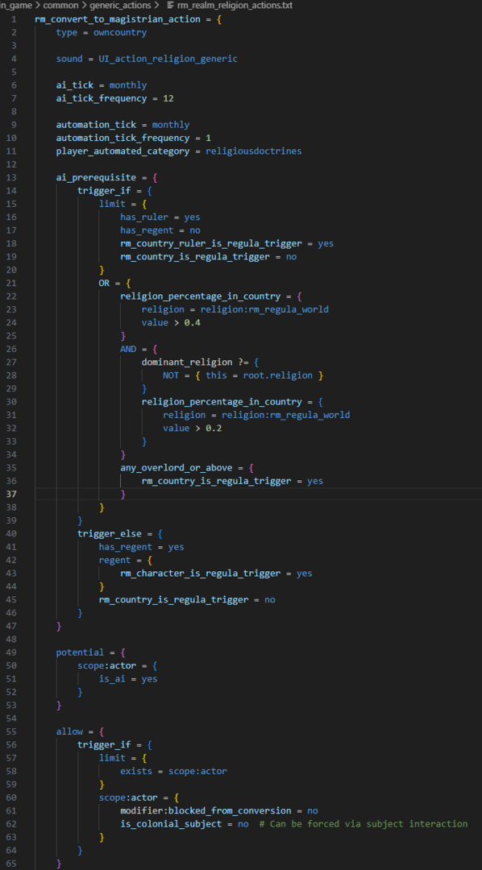Click 'root.religion' on line 28
This screenshot has width=482, height=870.
(277, 375)
